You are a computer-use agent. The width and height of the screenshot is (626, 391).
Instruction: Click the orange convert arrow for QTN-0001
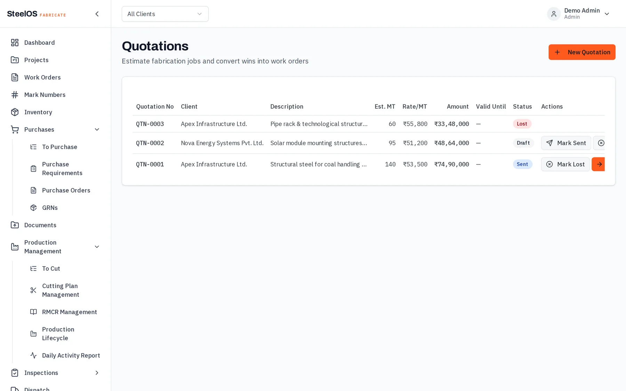coord(599,164)
